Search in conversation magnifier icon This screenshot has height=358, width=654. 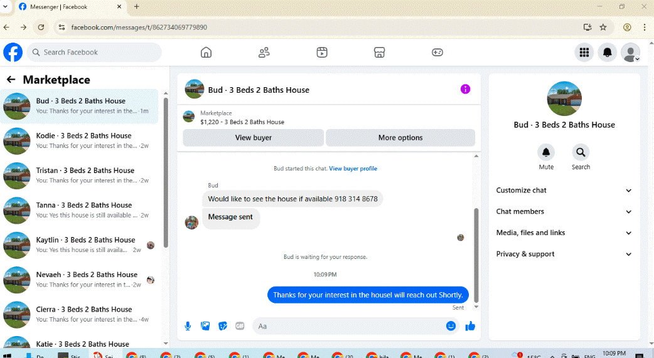(x=581, y=152)
